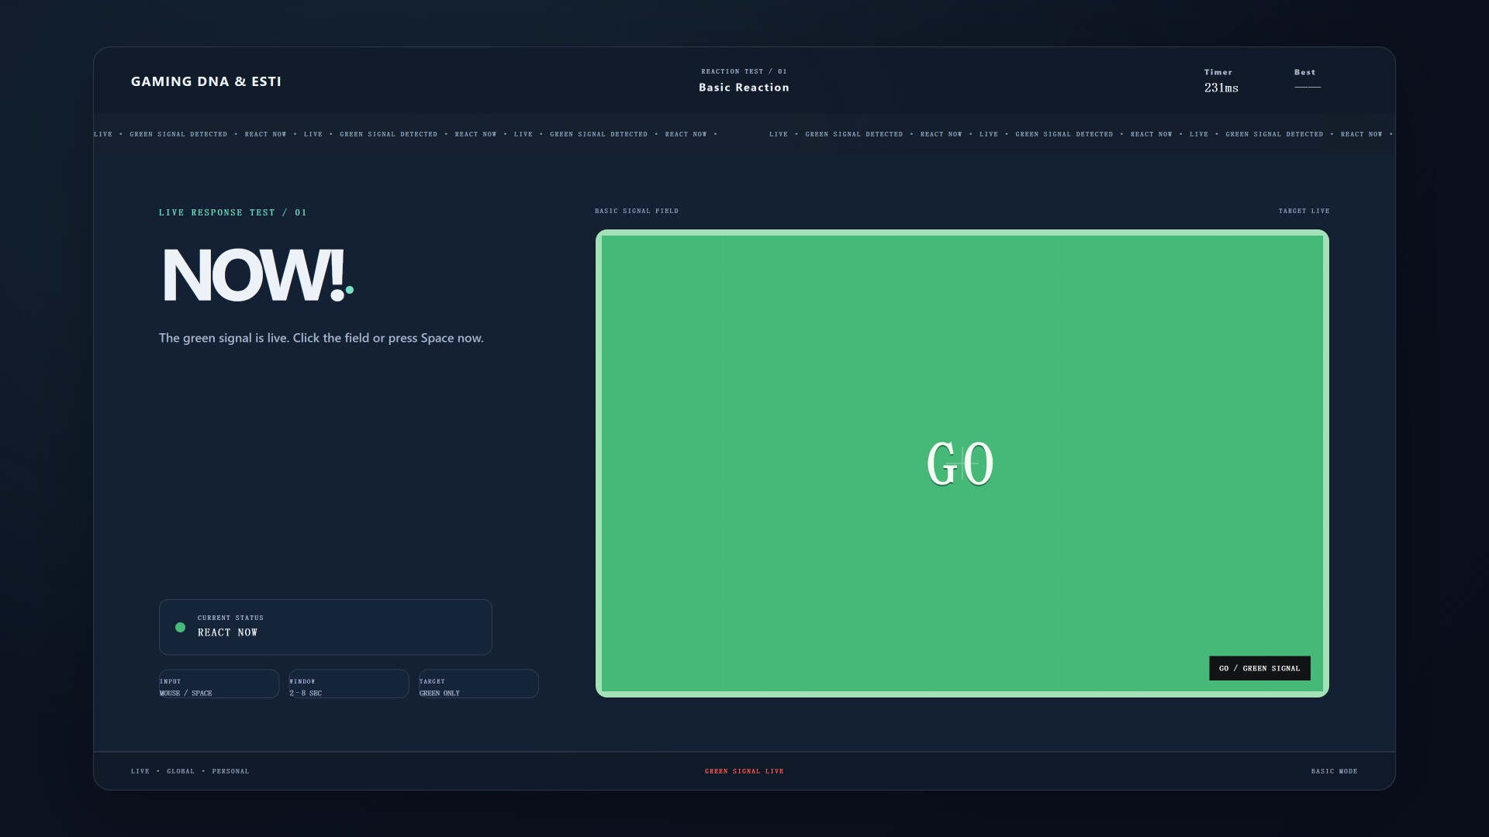Click the GO / GREEN SIGNAL badge

[1259, 668]
